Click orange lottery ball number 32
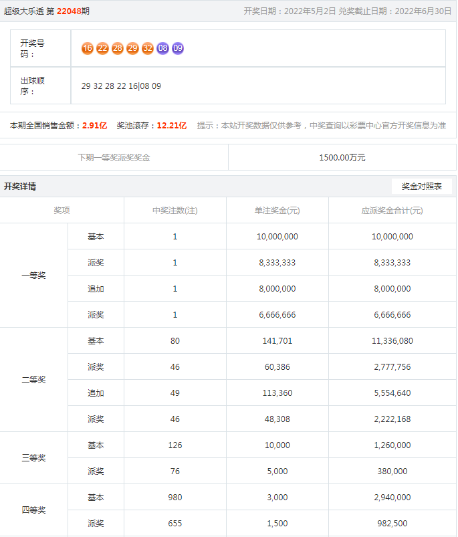This screenshot has height=537, width=458. 148,48
